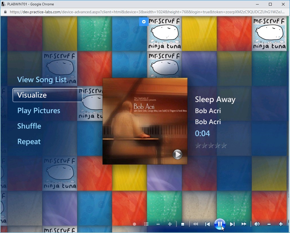290x233 pixels.
Task: Click the Chrome address bar URL
Action: (x=147, y=12)
